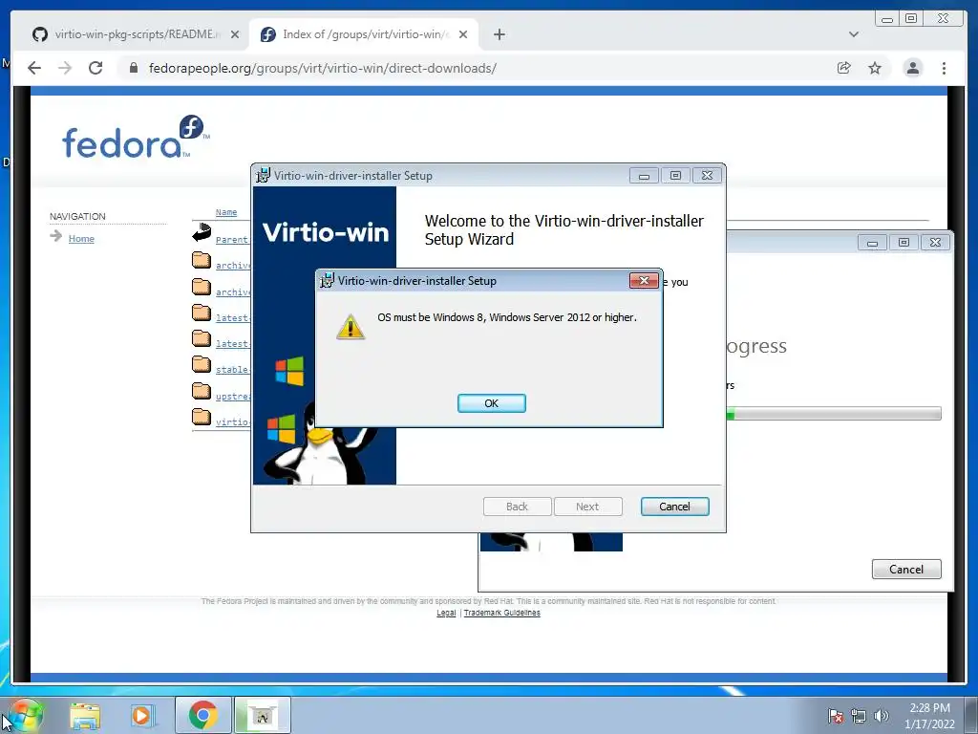The image size is (978, 734).
Task: Close the Index of /groups/virt tab
Action: tap(463, 34)
